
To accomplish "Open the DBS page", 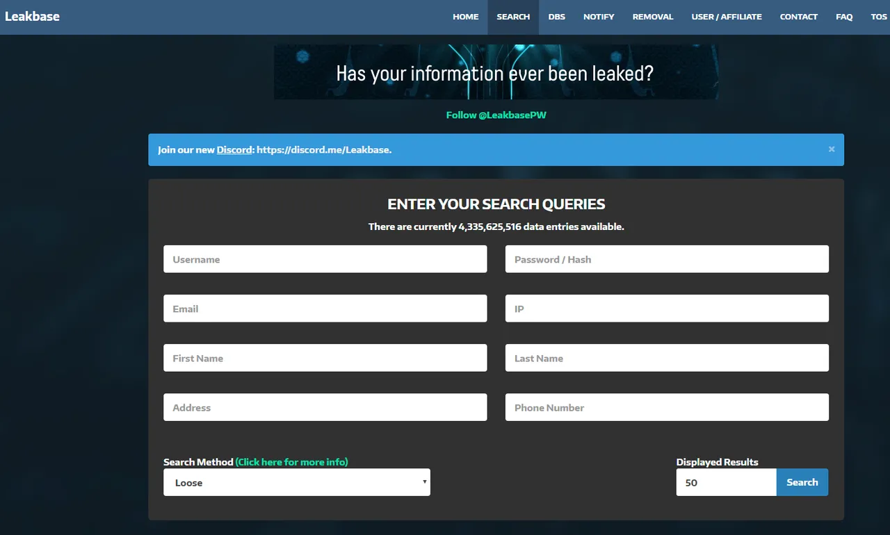I will [x=556, y=17].
